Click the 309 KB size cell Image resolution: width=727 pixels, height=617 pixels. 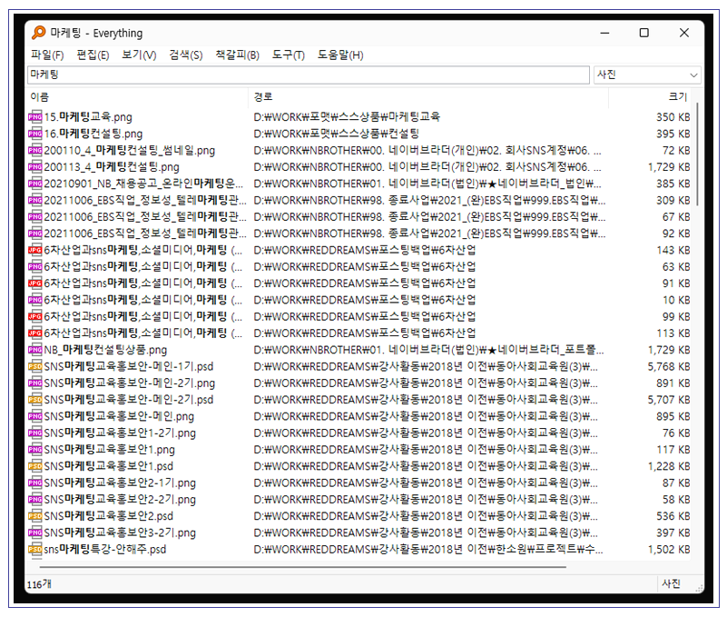click(x=673, y=200)
